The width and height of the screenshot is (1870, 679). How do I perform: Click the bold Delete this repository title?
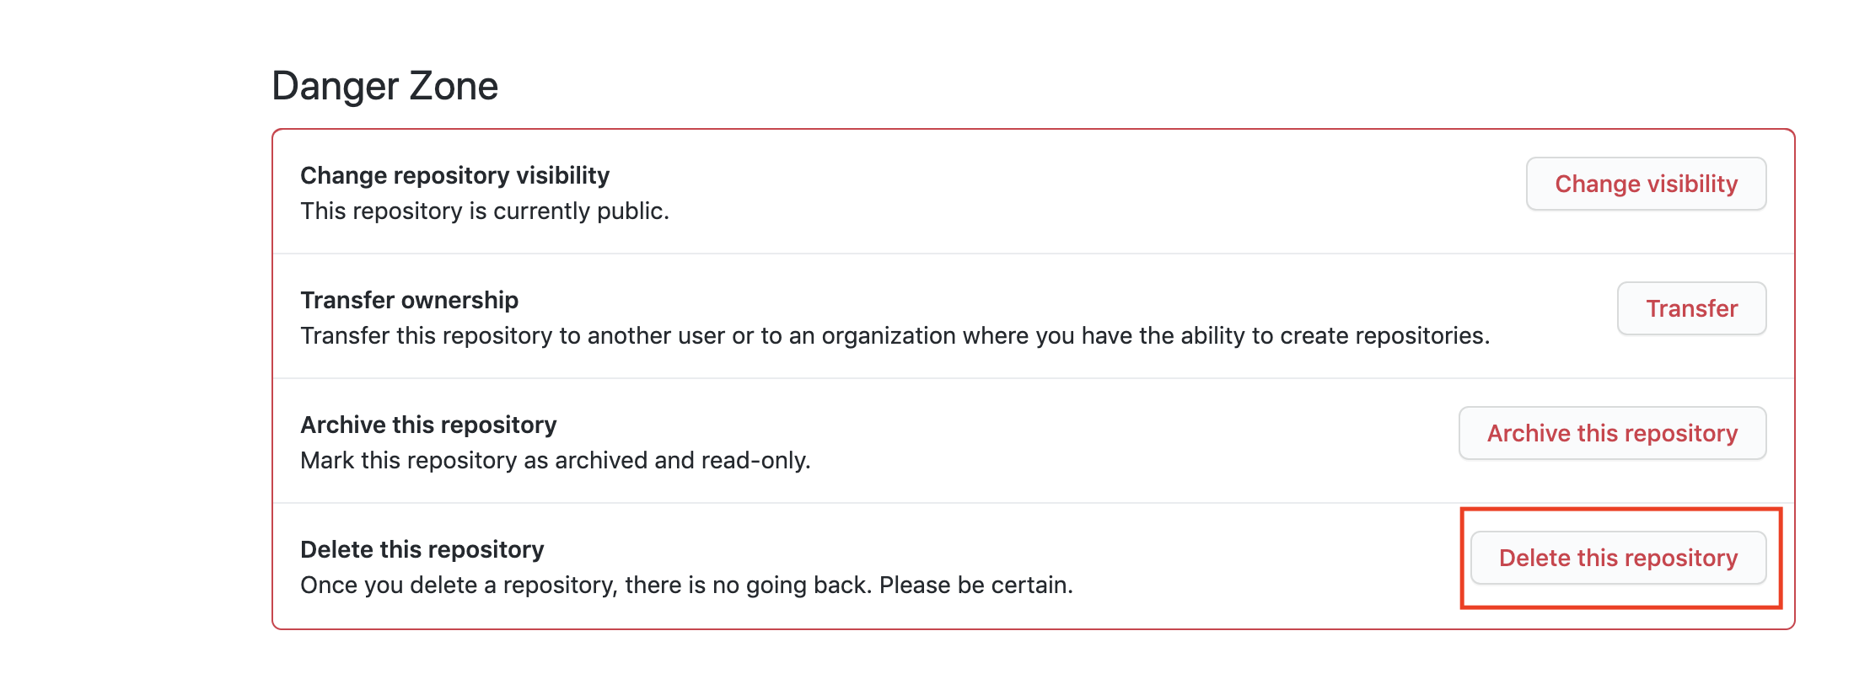[422, 549]
